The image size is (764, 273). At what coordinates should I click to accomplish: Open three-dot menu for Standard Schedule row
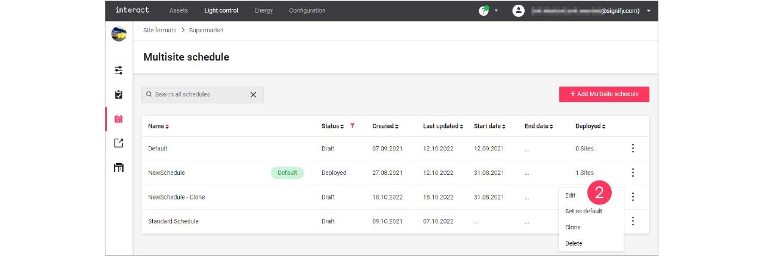click(x=633, y=221)
